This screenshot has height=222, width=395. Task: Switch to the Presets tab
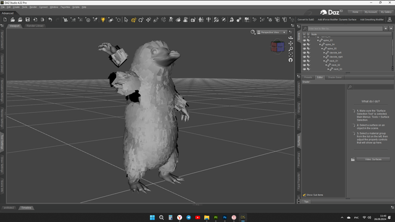(308, 77)
